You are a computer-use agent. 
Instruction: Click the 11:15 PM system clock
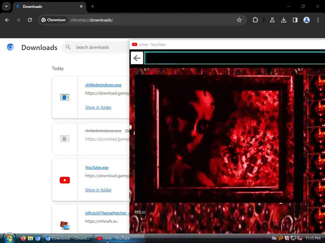pos(313,238)
